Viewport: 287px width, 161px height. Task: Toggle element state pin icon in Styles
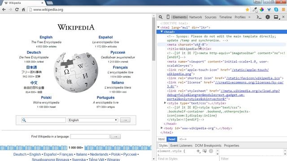coord(204,151)
